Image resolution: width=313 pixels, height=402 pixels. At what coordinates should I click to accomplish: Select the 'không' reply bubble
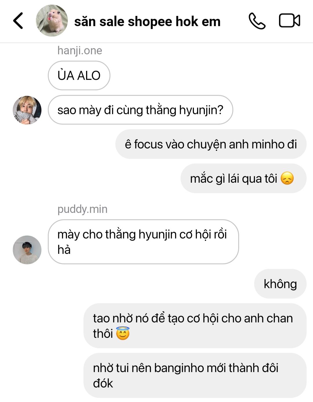[280, 284]
